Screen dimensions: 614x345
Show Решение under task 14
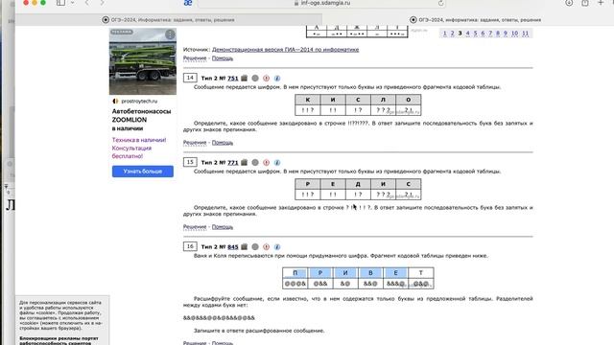click(x=195, y=143)
